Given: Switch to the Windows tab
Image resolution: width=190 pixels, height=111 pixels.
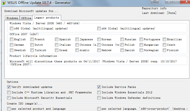Looking at the screenshot, I should coord(12,18).
